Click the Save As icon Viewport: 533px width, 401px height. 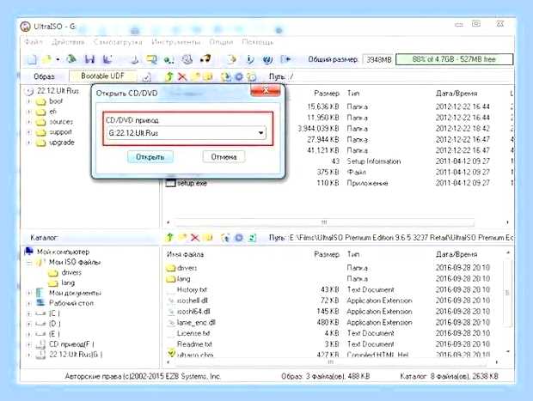[107, 59]
